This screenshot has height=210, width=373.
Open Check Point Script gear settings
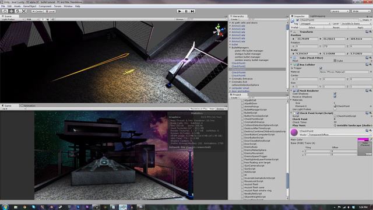coord(371,113)
